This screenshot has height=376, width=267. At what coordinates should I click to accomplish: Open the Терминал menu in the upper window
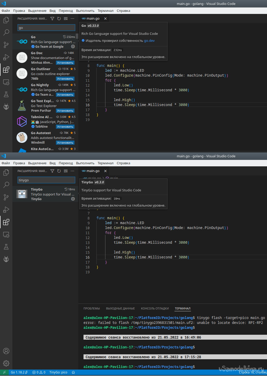(x=105, y=11)
